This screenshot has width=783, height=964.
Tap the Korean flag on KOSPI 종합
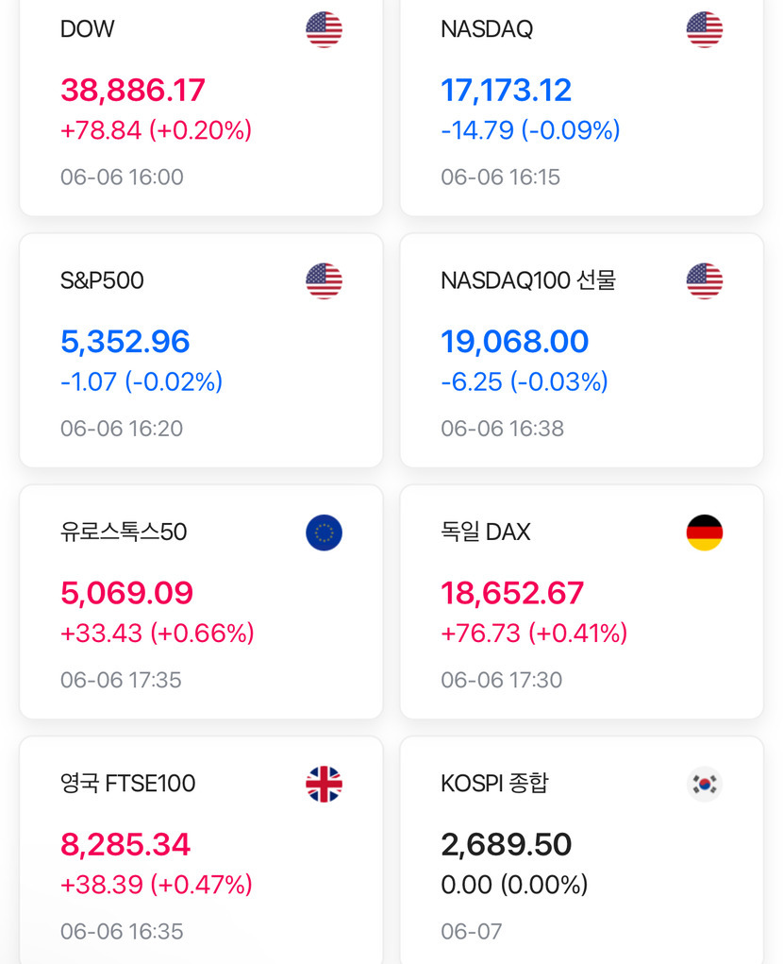coord(704,785)
